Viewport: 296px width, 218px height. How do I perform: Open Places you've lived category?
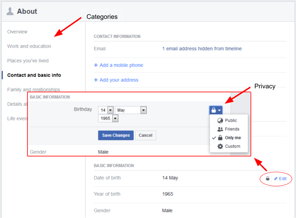[28, 61]
